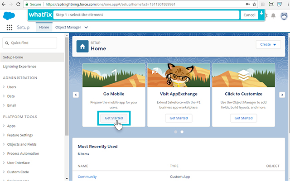Expand the Users tree node

[4, 87]
